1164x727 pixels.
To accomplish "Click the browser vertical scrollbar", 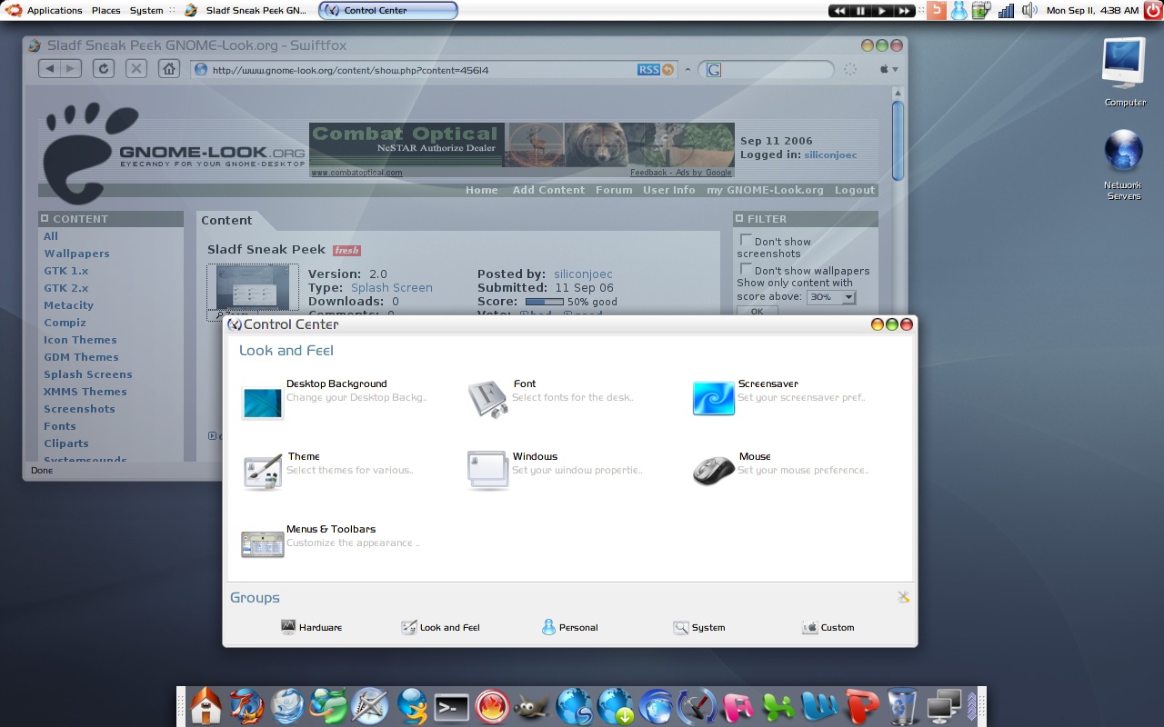I will click(898, 140).
